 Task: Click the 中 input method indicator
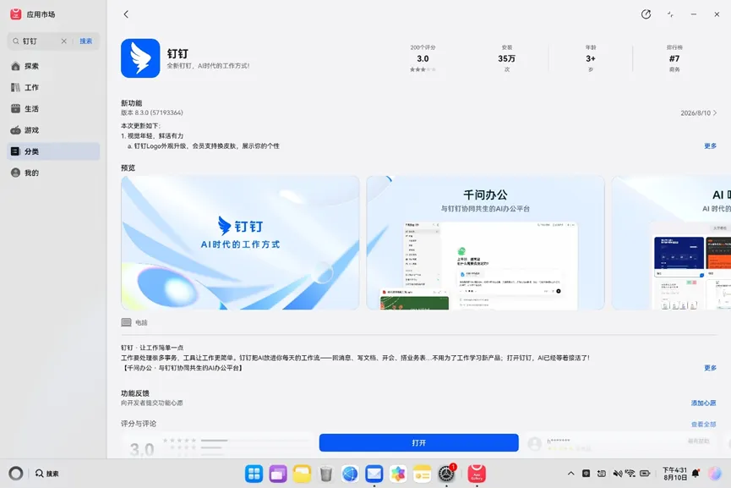[586, 474]
